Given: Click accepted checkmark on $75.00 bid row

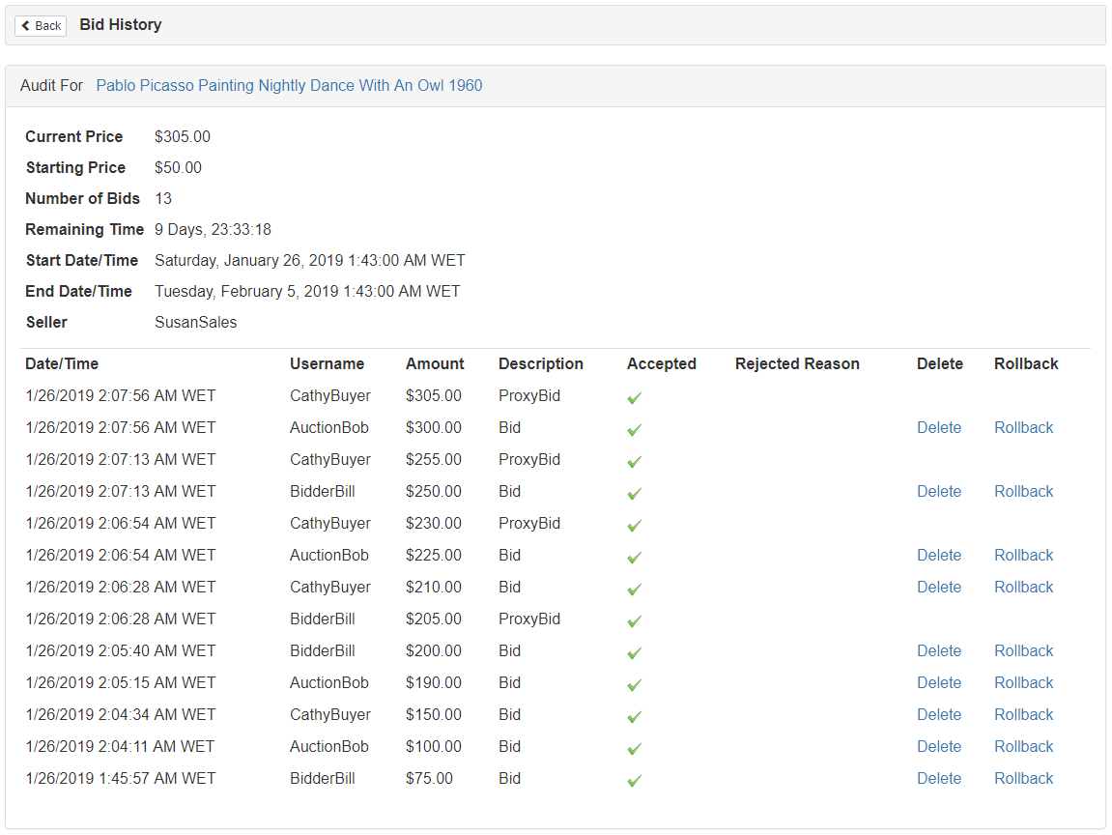Looking at the screenshot, I should point(634,780).
